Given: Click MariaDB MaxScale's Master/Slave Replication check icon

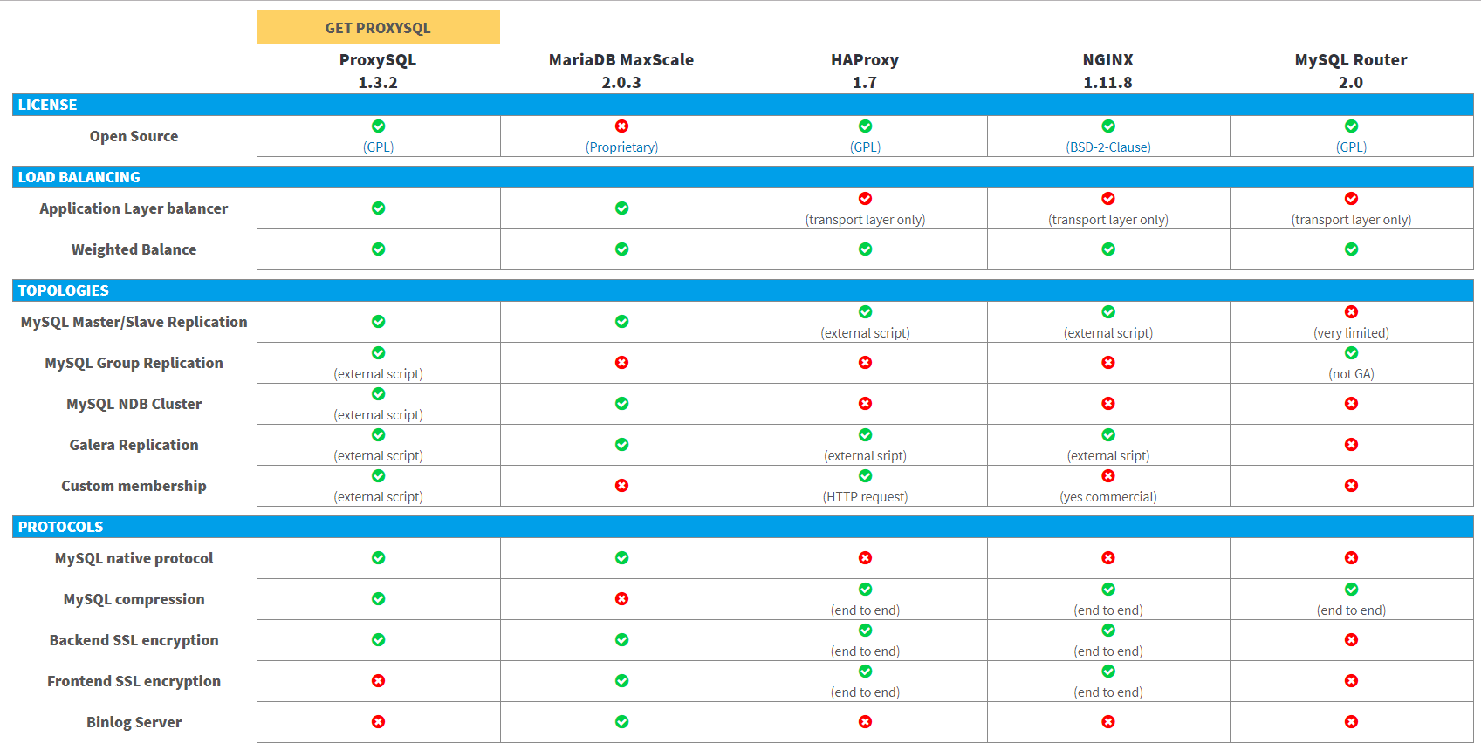Looking at the screenshot, I should (621, 322).
